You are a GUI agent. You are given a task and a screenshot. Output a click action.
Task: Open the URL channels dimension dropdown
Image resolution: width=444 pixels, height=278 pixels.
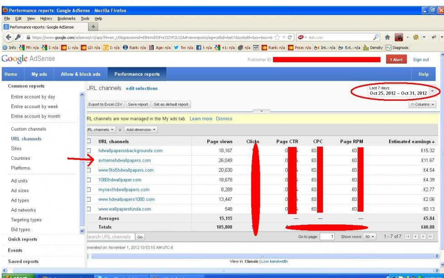tap(101, 129)
